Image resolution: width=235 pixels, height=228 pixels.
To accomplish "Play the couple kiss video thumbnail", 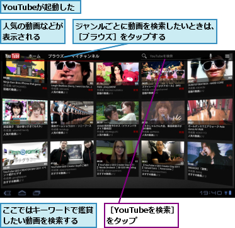I will tap(117, 113).
